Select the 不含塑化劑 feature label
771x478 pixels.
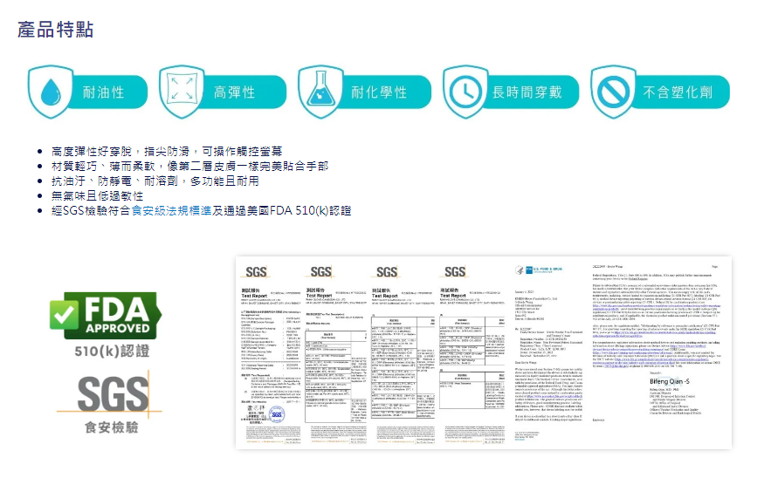tap(677, 92)
